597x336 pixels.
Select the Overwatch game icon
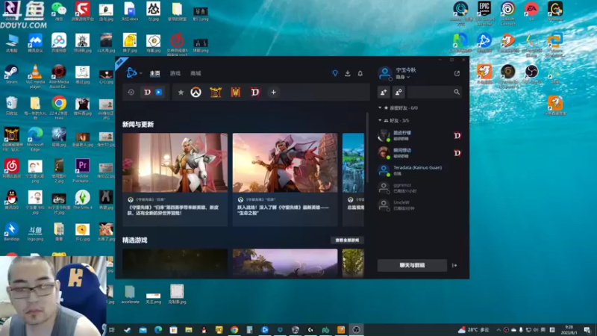[196, 92]
